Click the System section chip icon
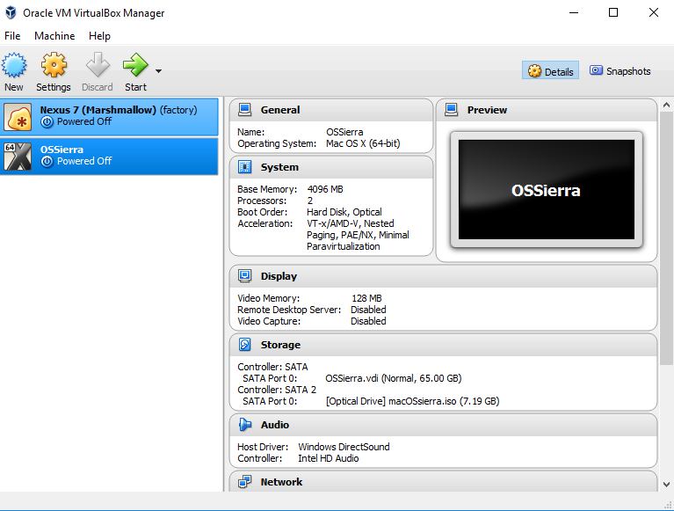The height and width of the screenshot is (511, 674). click(x=245, y=167)
